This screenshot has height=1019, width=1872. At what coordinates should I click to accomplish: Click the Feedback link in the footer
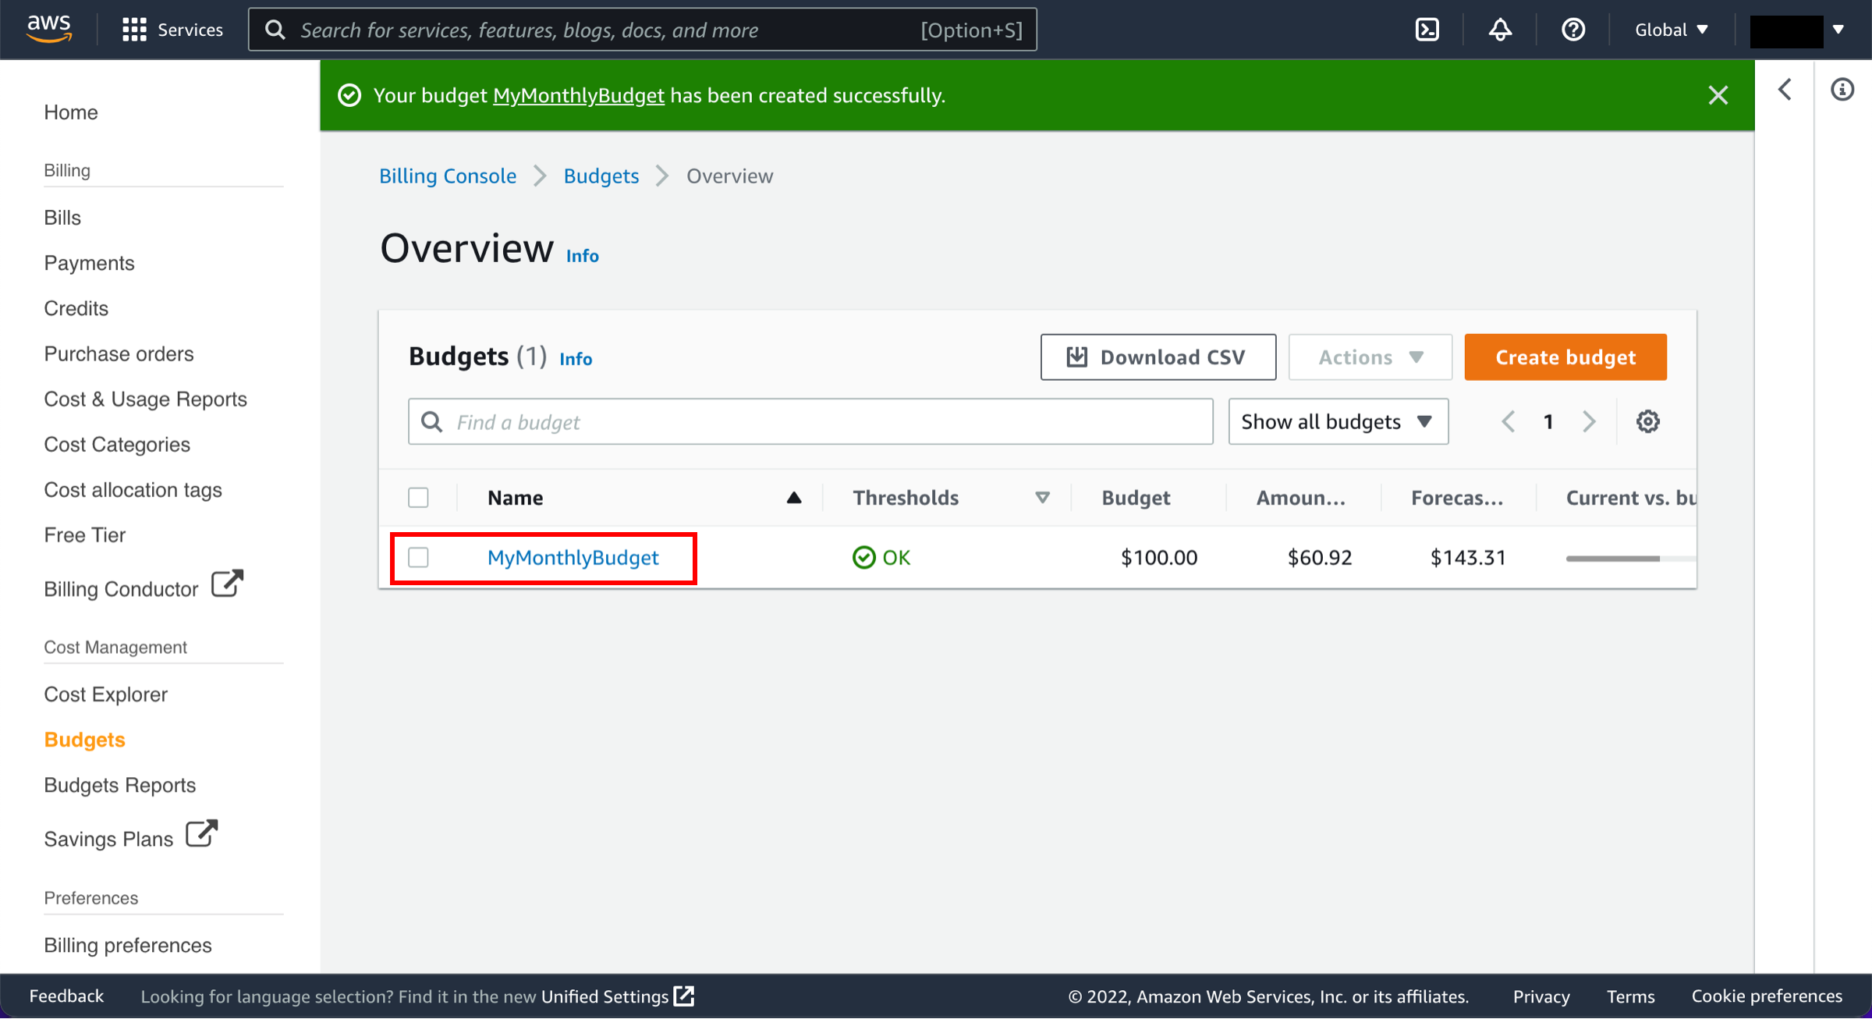pos(66,996)
